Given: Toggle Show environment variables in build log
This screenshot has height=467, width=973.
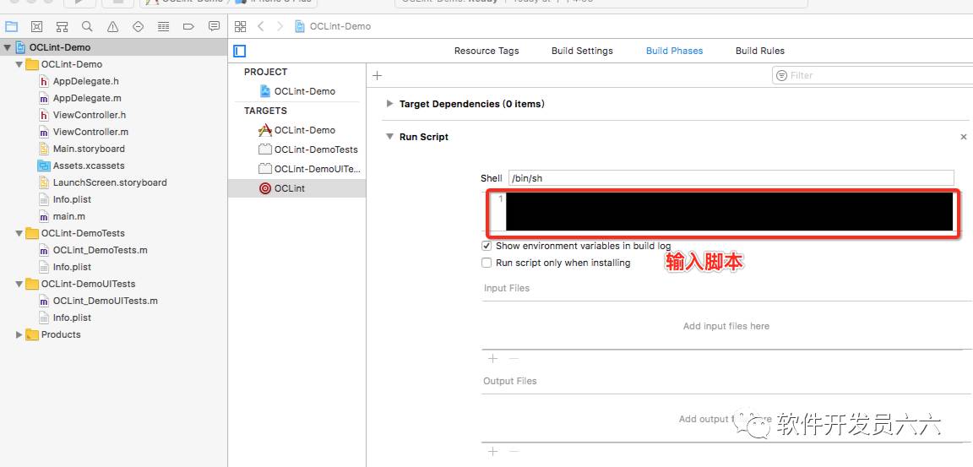Looking at the screenshot, I should click(x=486, y=246).
